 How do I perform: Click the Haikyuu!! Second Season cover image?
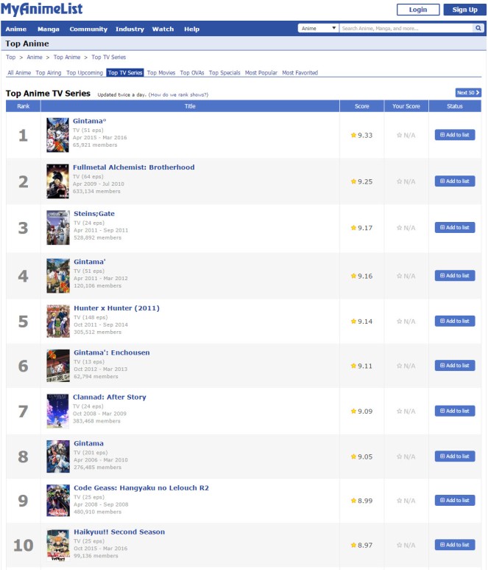58,545
